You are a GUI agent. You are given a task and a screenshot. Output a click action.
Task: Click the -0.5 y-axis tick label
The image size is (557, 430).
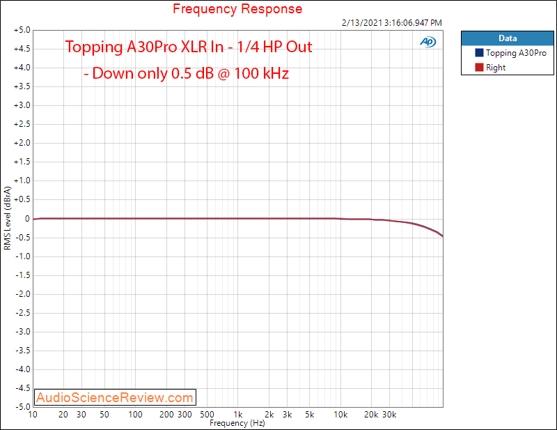[x=23, y=237]
